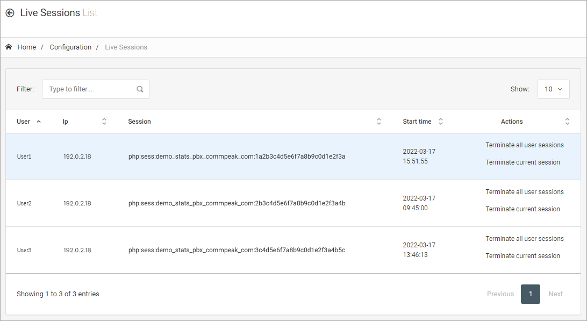Select page 1 in pagination

click(x=530, y=294)
